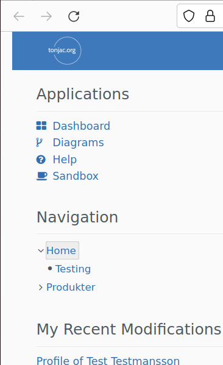Open the Dashboard application link
Image resolution: width=223 pixels, height=365 pixels.
click(x=82, y=126)
